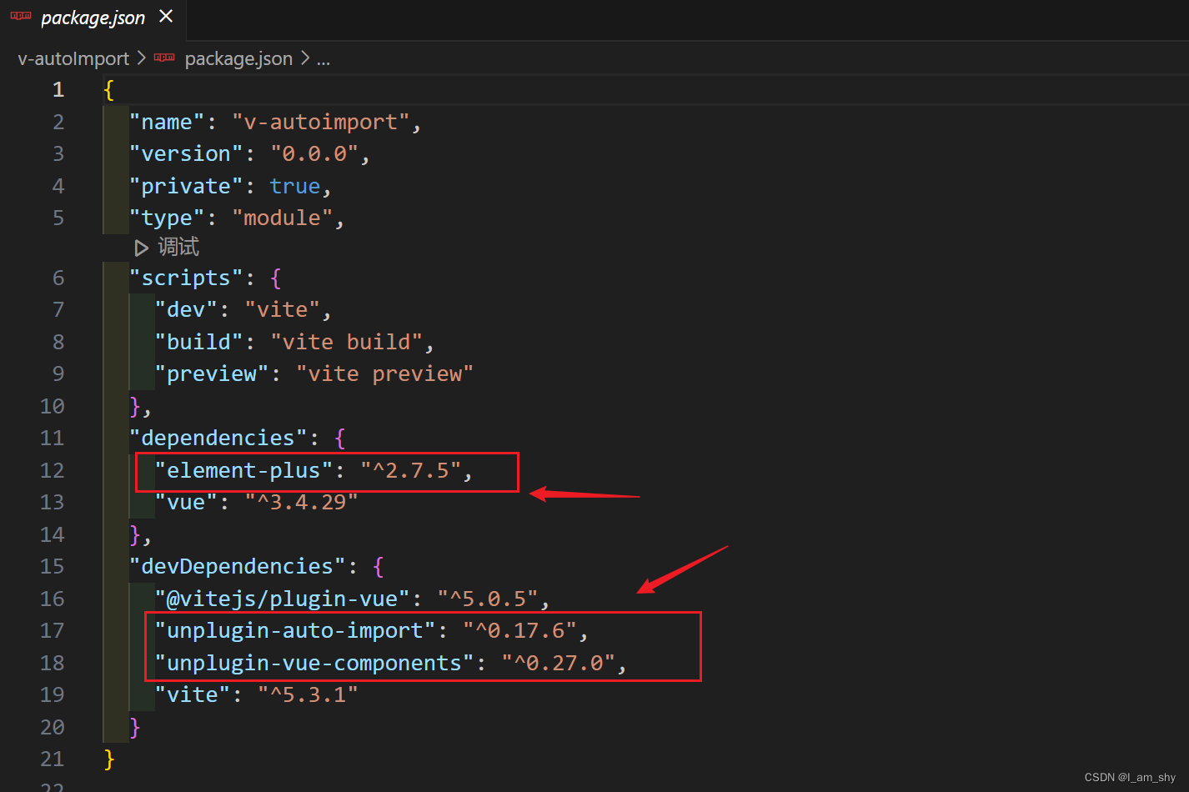This screenshot has width=1189, height=792.
Task: Click the "0.0.0" version value
Action: tap(314, 153)
